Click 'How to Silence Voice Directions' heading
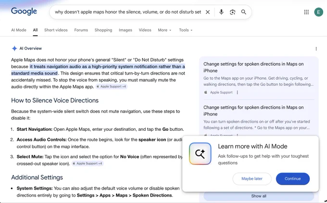 point(55,101)
